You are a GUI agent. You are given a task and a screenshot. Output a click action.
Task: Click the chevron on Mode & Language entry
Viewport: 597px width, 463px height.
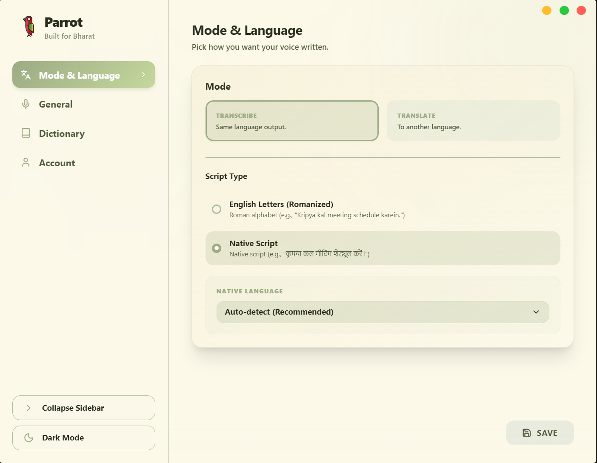click(143, 74)
